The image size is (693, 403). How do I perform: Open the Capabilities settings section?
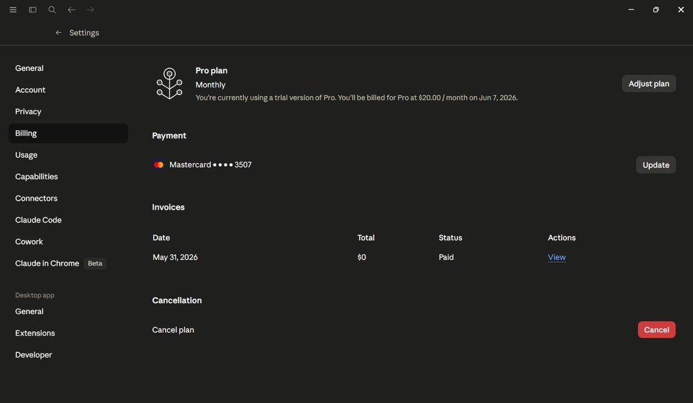point(36,176)
